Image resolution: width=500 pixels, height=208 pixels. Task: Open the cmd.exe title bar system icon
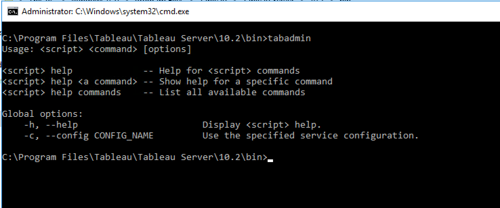tap(13, 12)
